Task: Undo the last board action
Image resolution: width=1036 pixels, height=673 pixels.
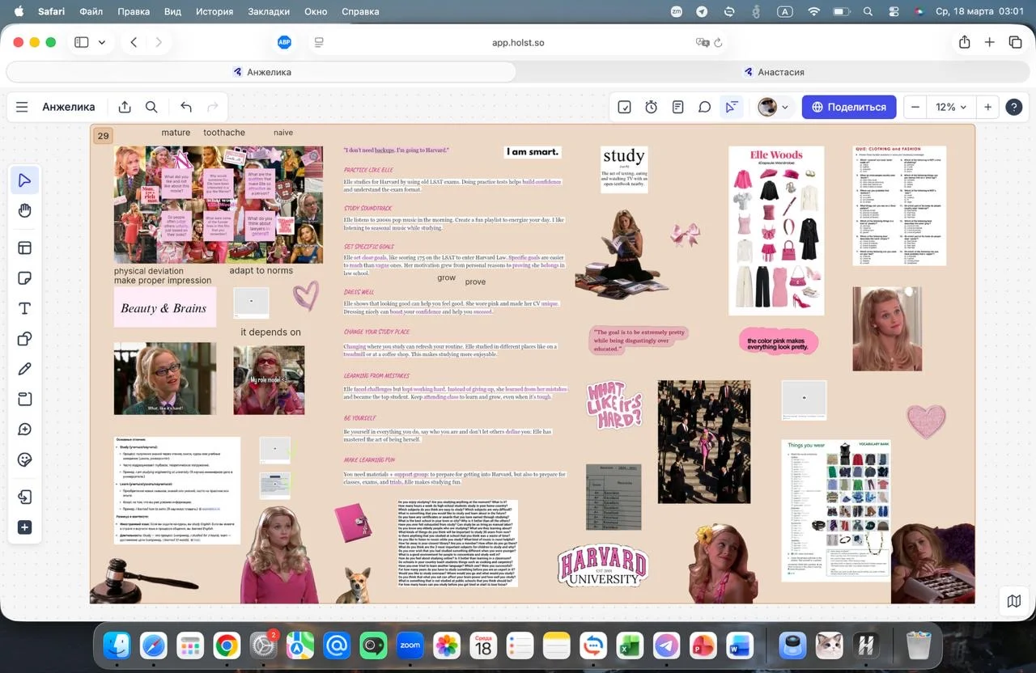Action: click(186, 107)
